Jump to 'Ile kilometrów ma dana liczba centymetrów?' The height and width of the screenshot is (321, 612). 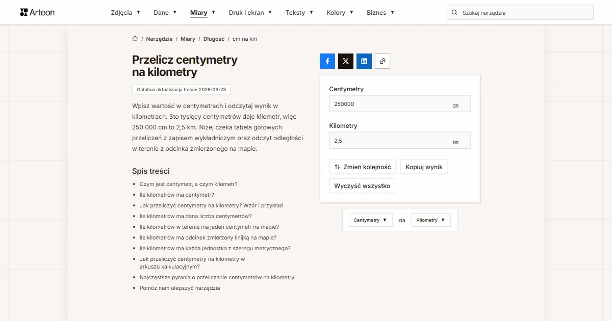click(196, 216)
